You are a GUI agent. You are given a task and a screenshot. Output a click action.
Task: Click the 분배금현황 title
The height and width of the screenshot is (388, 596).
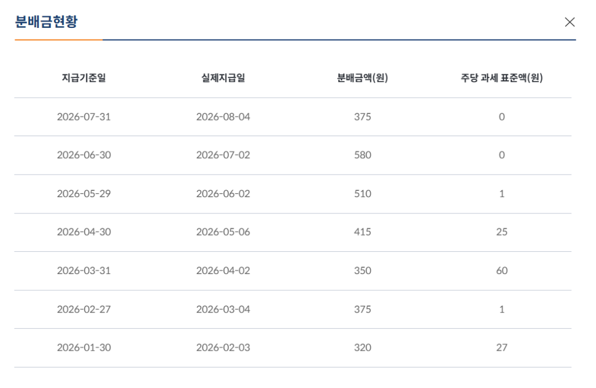coord(46,22)
